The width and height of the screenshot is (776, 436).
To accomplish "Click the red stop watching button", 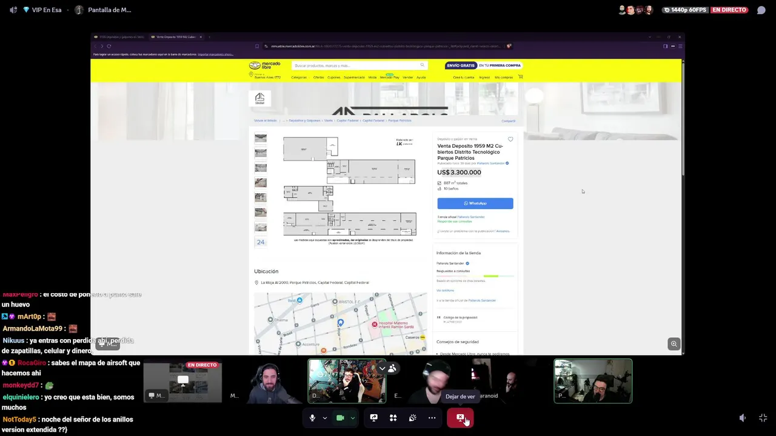I will pyautogui.click(x=460, y=418).
